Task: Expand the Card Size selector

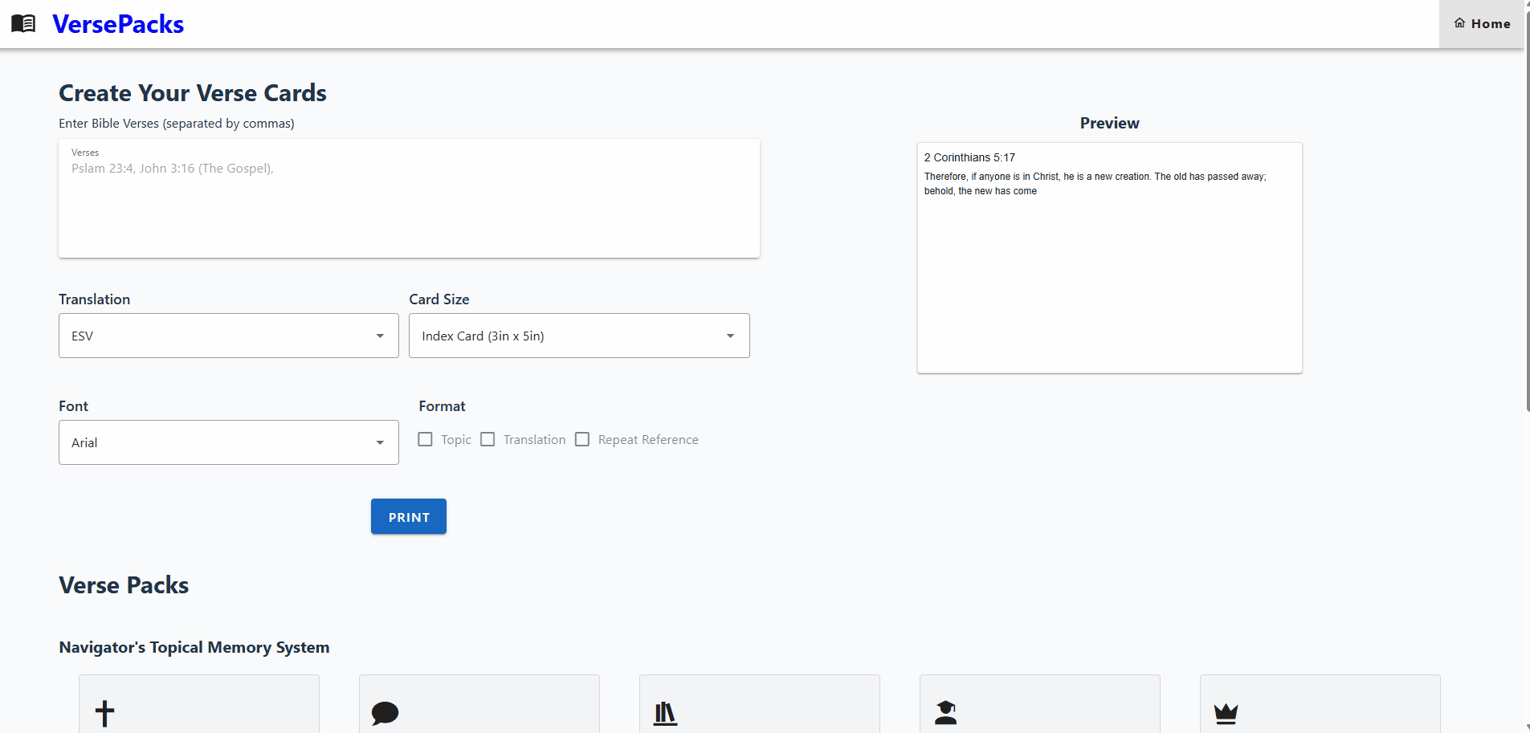Action: [578, 336]
